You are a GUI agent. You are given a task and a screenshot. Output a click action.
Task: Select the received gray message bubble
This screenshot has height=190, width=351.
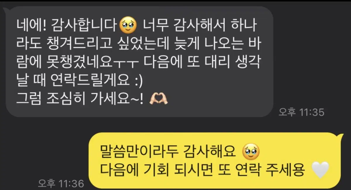pyautogui.click(x=139, y=62)
